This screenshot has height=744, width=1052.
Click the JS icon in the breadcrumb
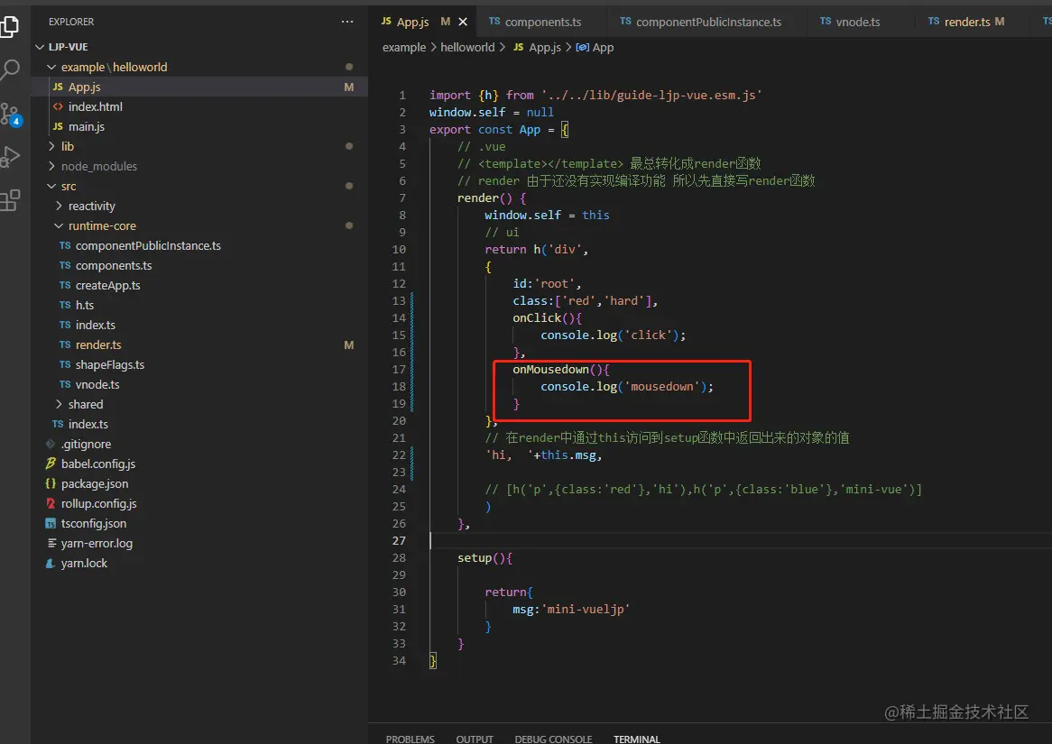pos(519,47)
